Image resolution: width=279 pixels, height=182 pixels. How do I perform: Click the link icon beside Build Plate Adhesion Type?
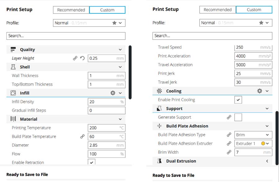(x=229, y=135)
